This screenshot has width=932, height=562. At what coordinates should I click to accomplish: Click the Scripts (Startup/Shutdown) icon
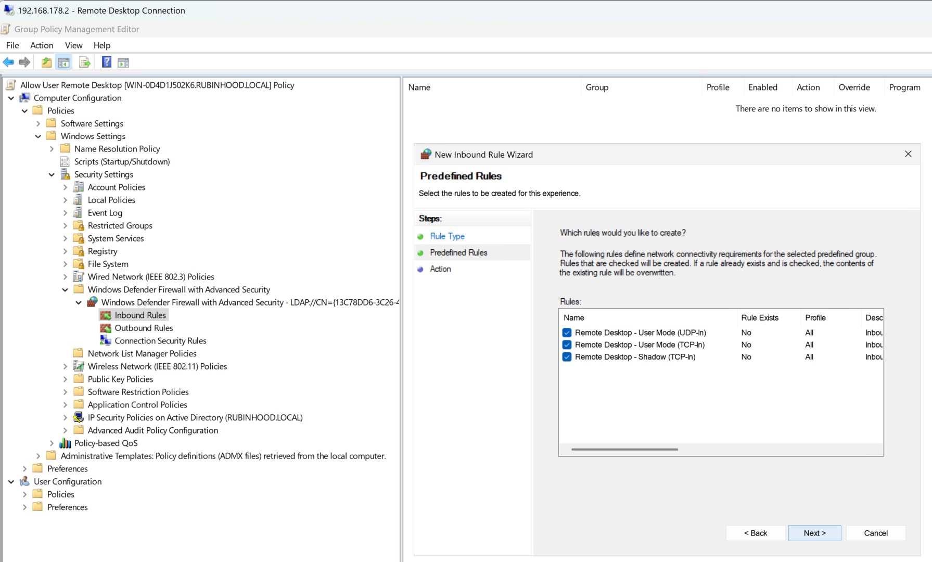click(65, 162)
